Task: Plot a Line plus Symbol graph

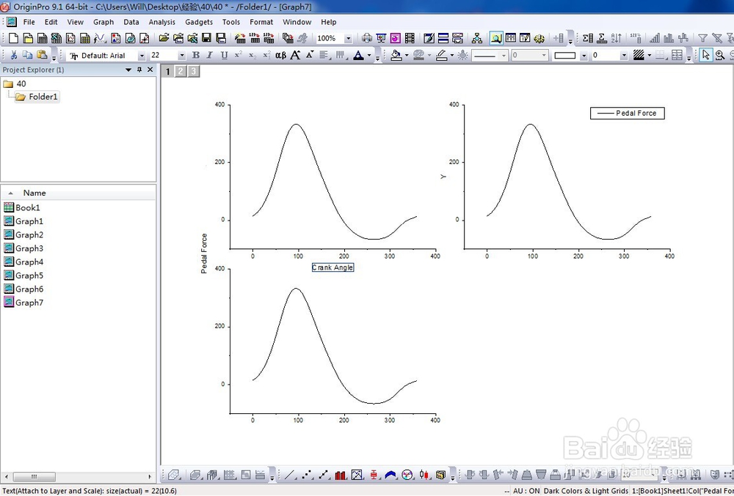Action: pyautogui.click(x=324, y=475)
